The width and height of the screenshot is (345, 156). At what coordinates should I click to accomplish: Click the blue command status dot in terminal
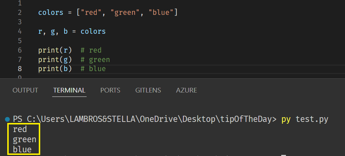pos(7,119)
